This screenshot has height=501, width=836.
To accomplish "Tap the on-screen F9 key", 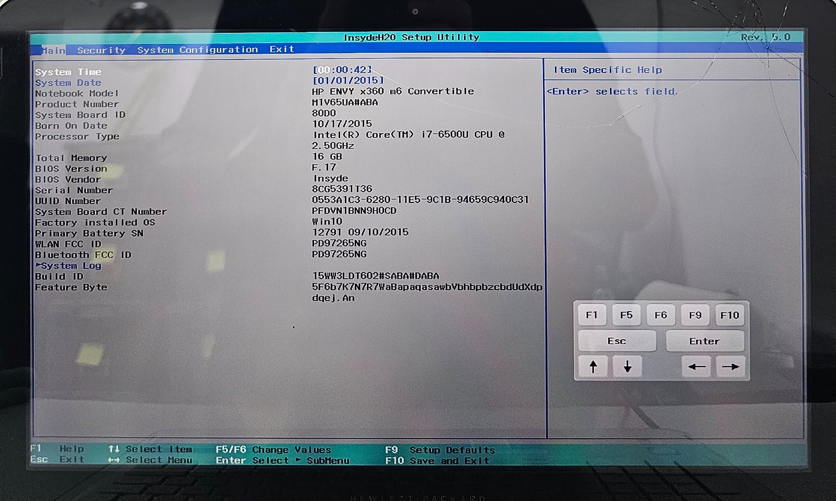I will click(695, 315).
